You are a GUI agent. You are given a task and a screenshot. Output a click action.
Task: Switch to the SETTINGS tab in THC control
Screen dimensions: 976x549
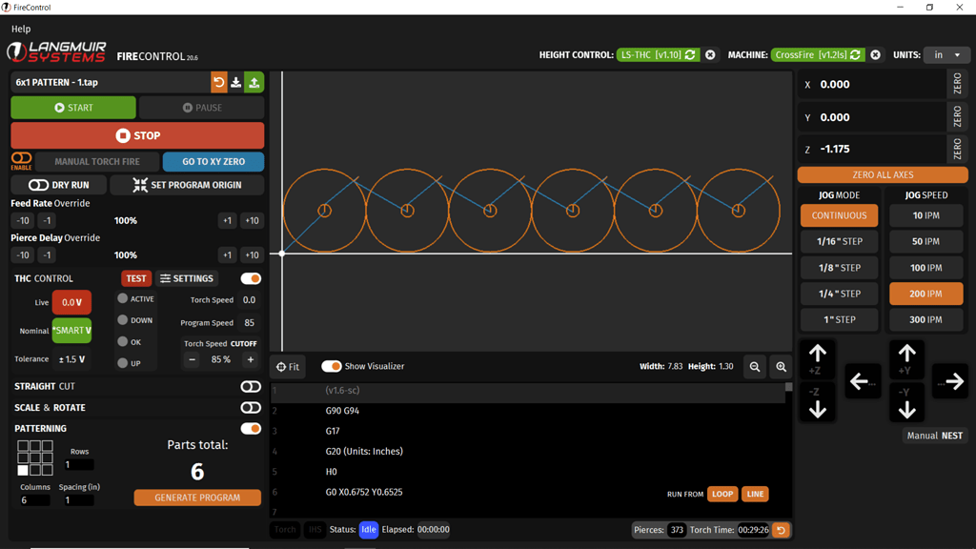(x=187, y=278)
